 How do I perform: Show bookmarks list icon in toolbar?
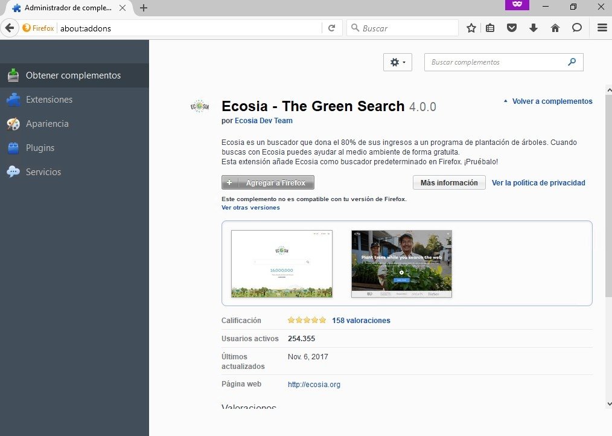point(490,28)
